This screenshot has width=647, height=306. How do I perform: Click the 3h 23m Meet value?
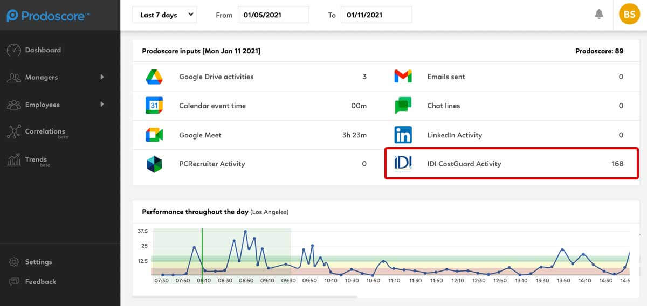354,135
